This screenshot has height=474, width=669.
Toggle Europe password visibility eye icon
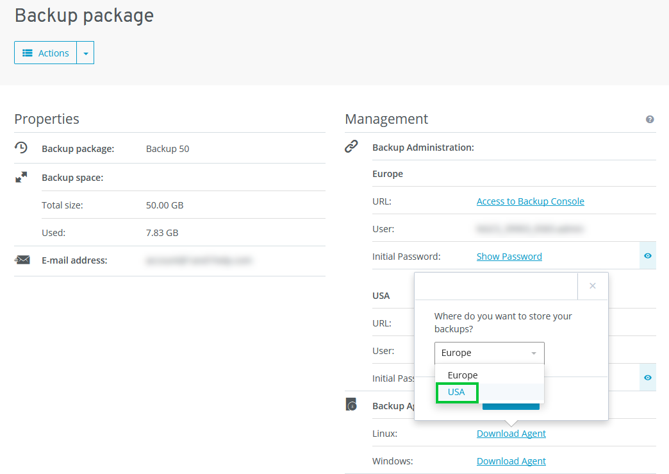[x=648, y=256]
